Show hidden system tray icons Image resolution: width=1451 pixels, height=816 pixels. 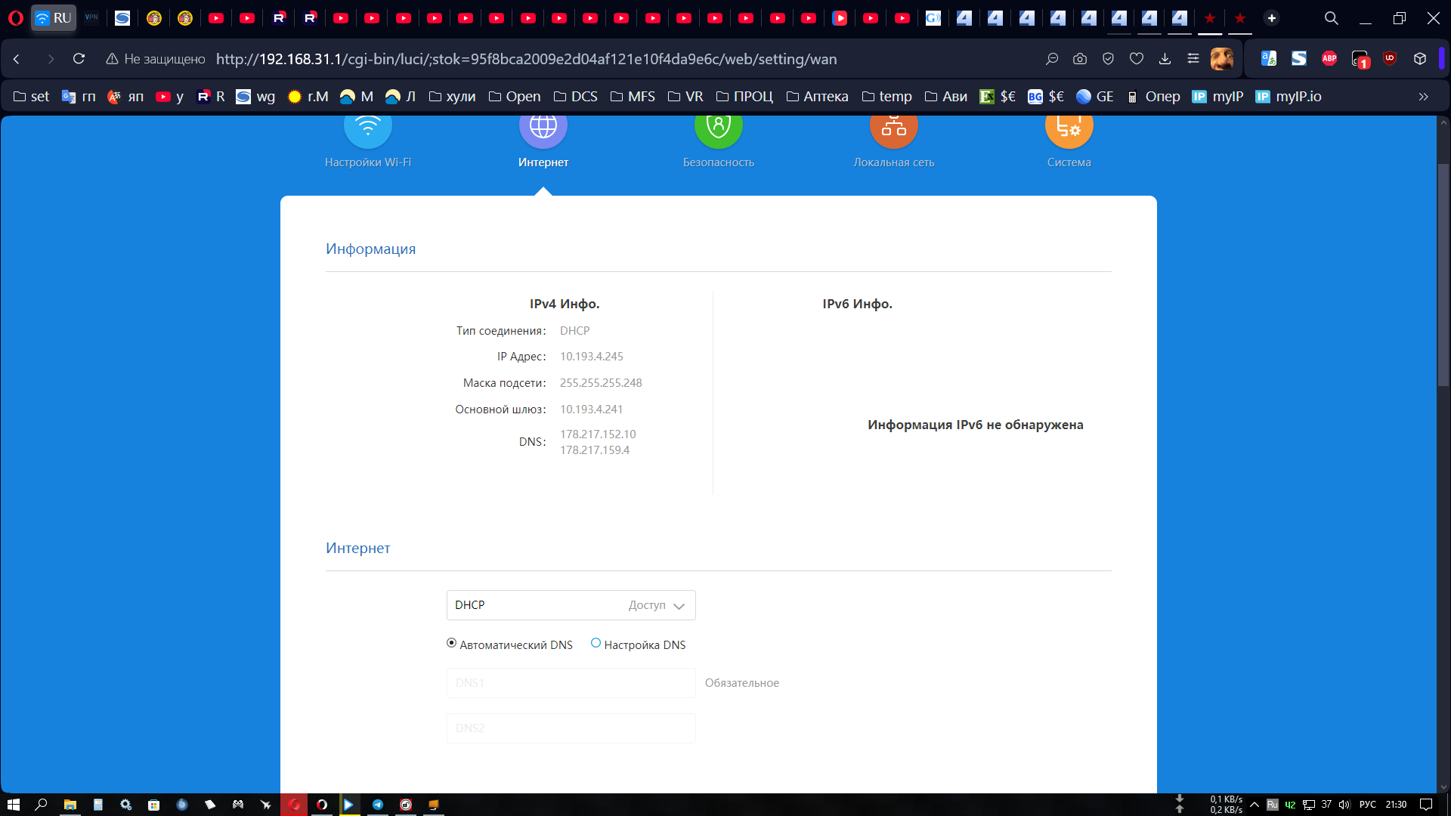[x=1255, y=805]
